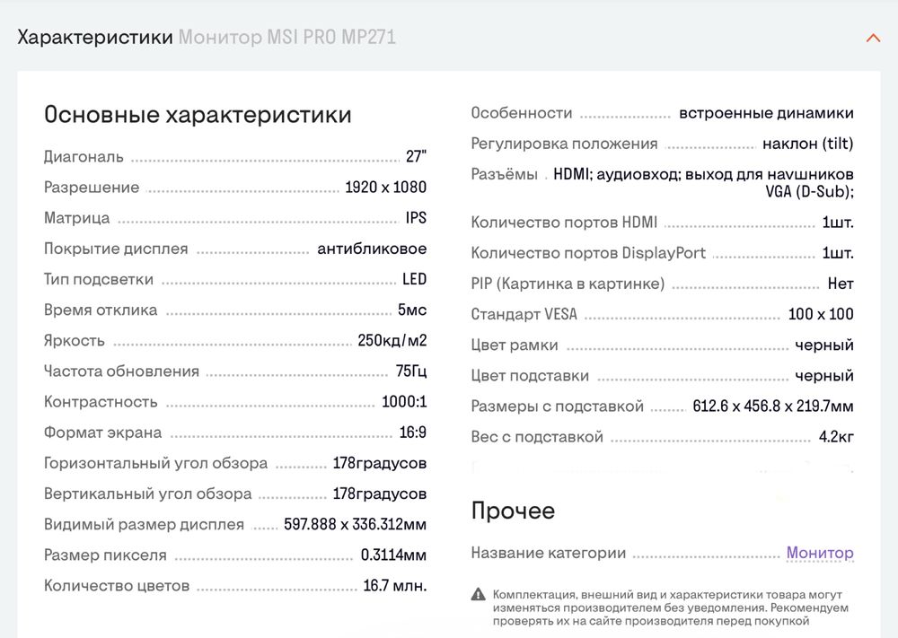Image resolution: width=898 pixels, height=638 pixels.
Task: Select the Характеристики heading
Action: point(95,37)
